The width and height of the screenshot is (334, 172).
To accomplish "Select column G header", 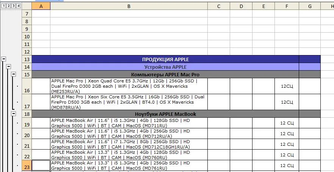I will [310, 6].
